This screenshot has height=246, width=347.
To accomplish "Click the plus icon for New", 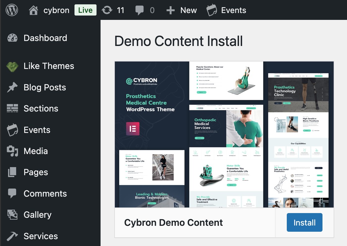I will [170, 10].
